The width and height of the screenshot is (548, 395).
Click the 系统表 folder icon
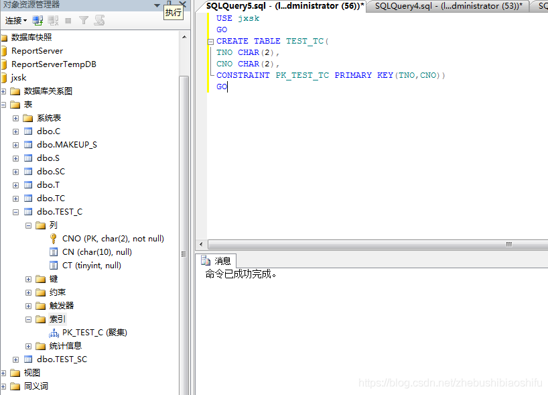coord(28,118)
